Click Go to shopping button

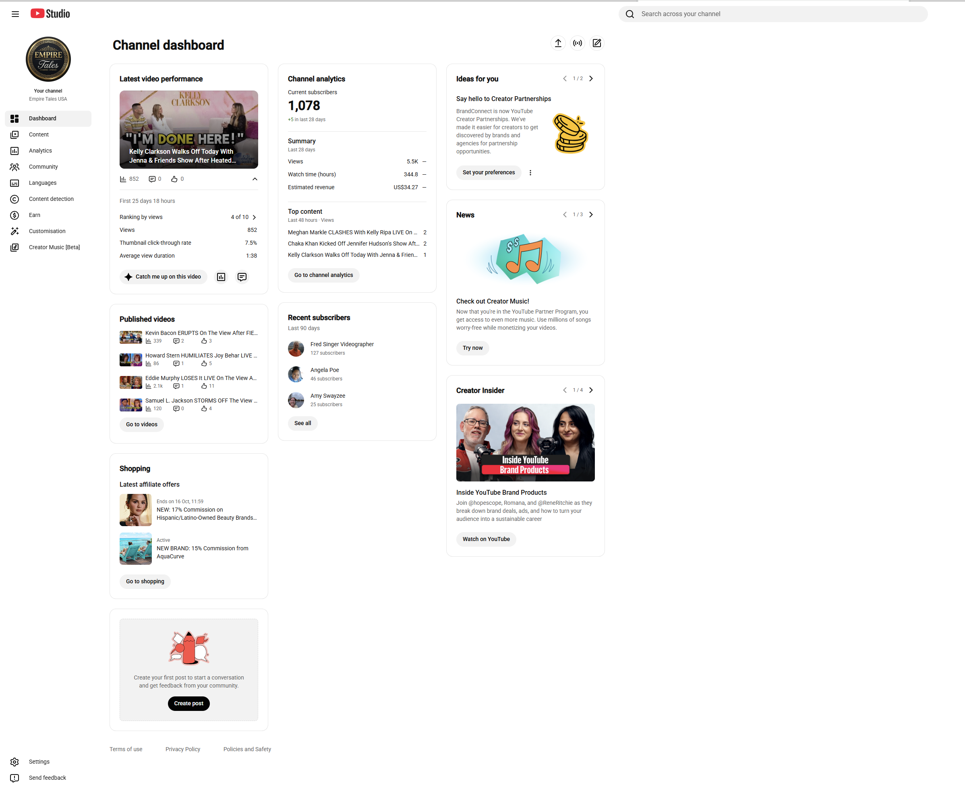coord(145,581)
